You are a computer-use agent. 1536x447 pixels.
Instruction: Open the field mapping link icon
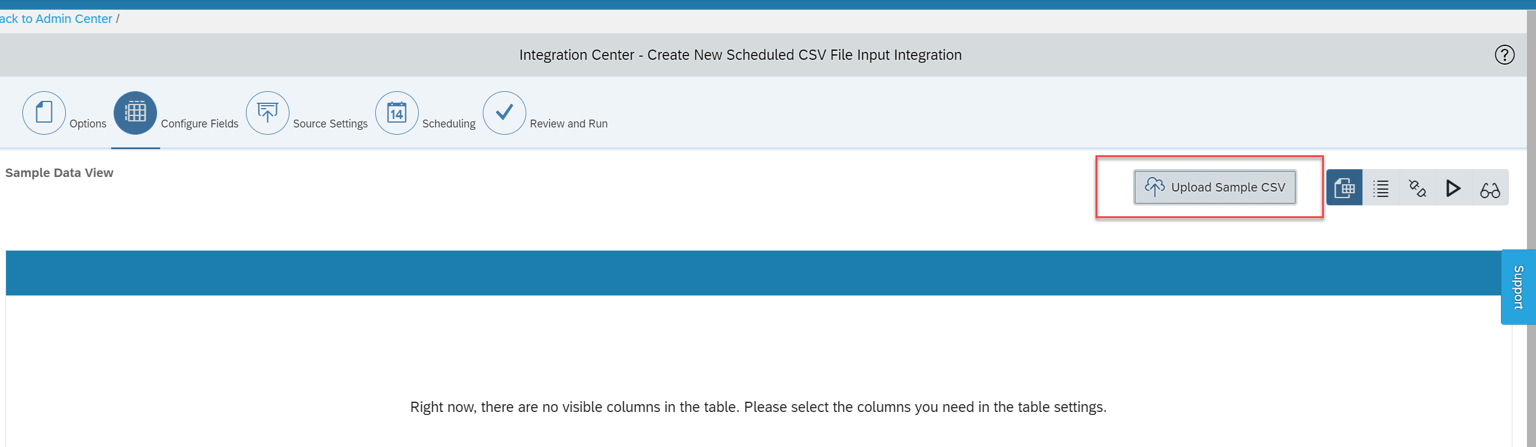click(1418, 188)
